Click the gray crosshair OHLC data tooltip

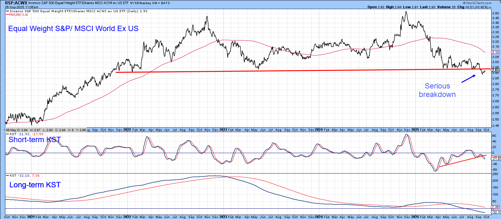[46, 130]
